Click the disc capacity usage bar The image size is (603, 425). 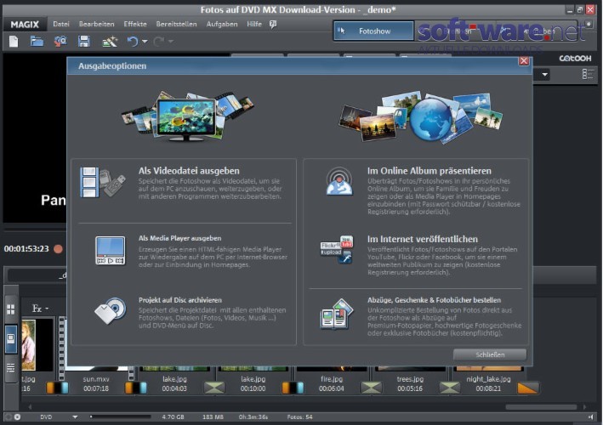pos(121,416)
